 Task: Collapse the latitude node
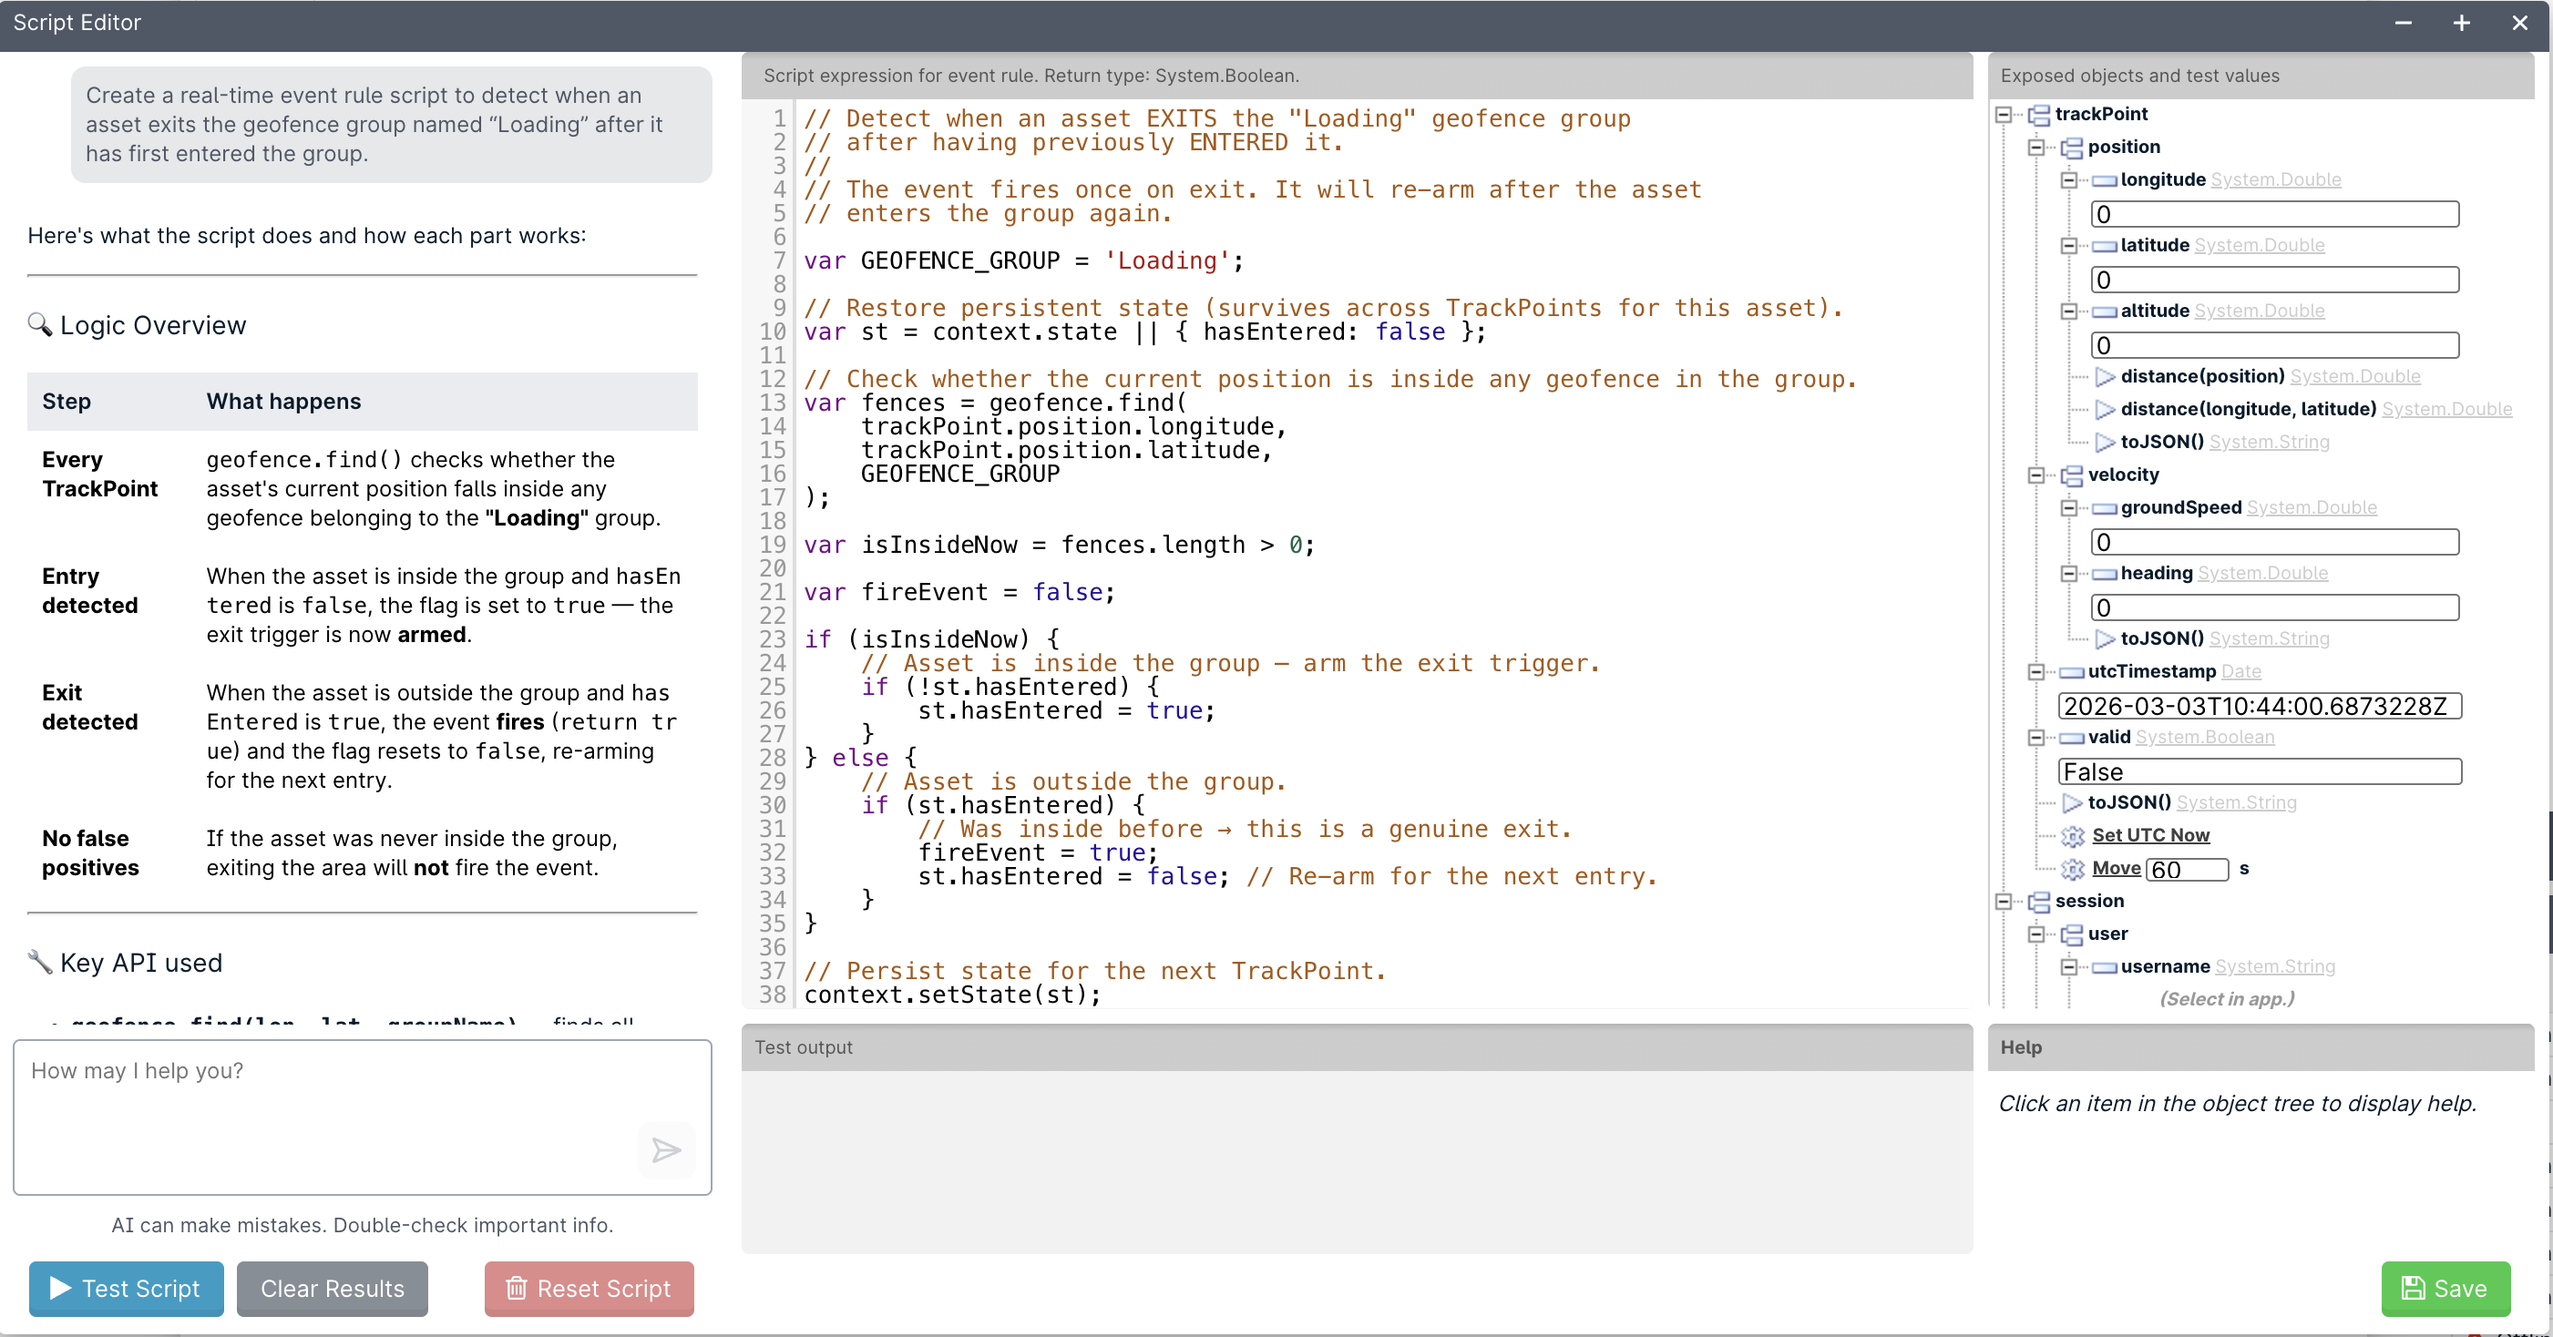click(x=2068, y=245)
